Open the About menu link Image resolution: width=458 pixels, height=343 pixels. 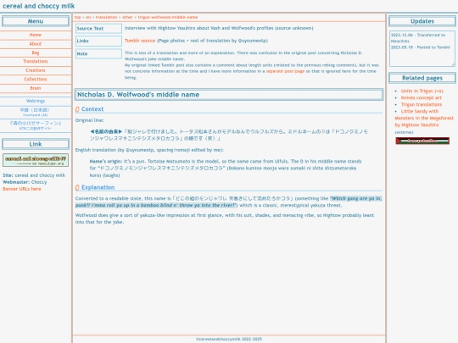(x=36, y=44)
